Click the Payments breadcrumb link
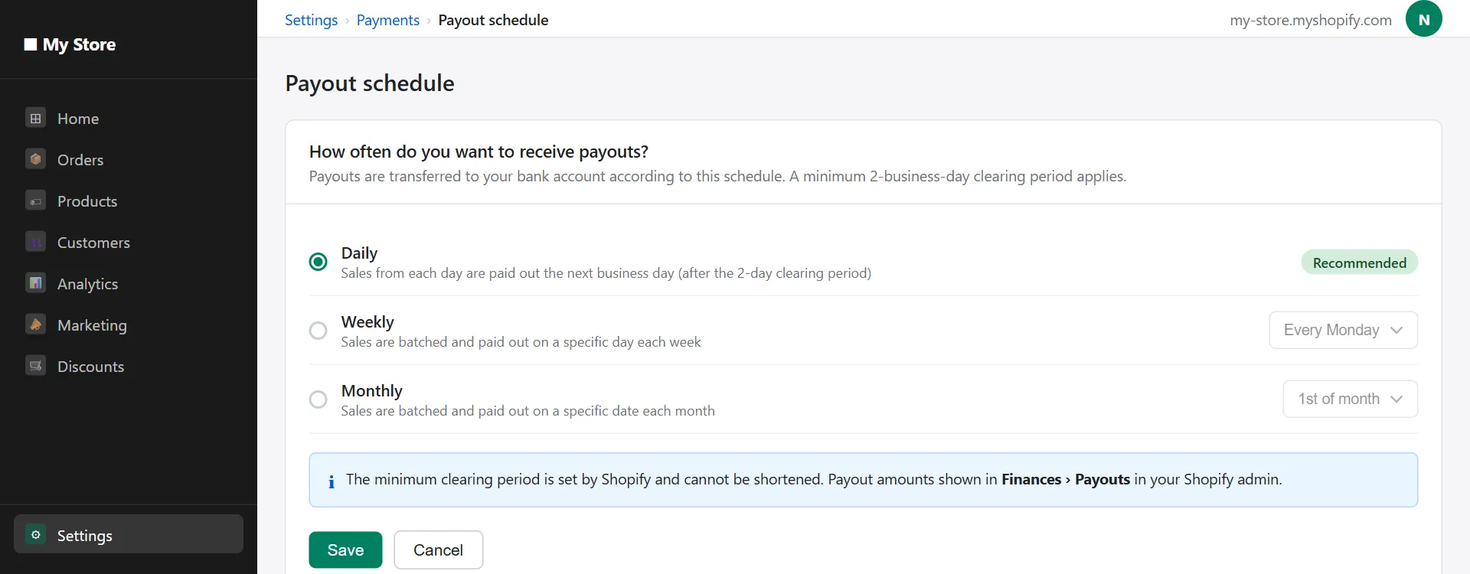Image resolution: width=1470 pixels, height=574 pixels. point(388,20)
